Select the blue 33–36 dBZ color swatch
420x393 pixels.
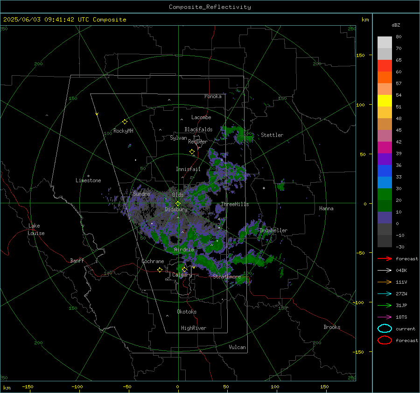385,171
